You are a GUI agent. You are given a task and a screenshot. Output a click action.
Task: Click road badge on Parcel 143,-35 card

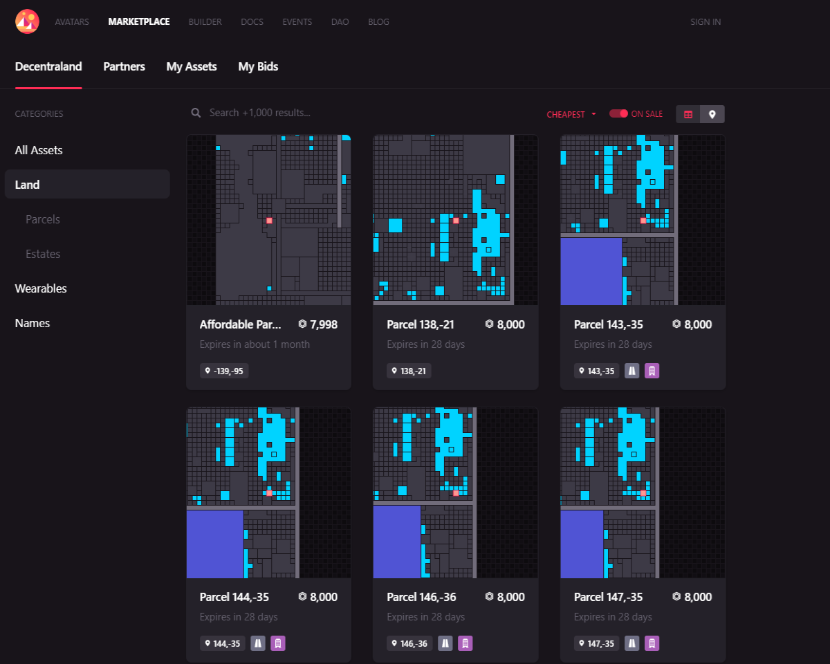pyautogui.click(x=631, y=371)
